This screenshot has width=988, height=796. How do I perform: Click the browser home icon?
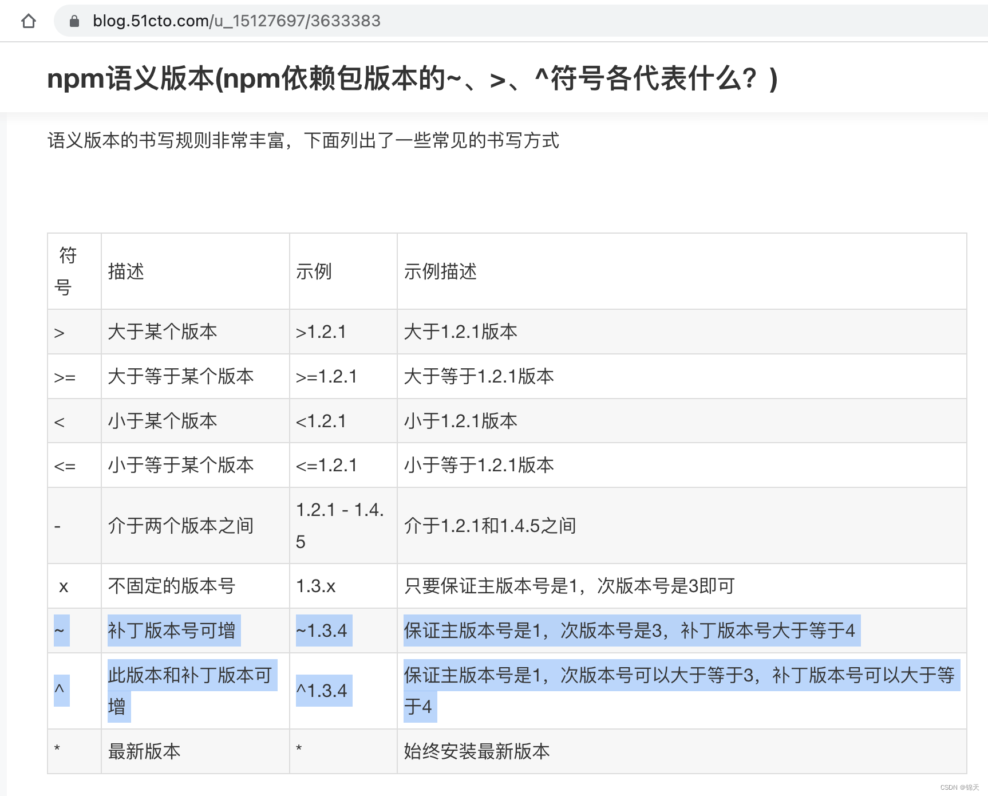click(x=29, y=21)
